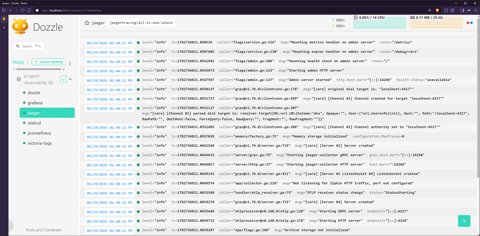
Task: Jump to latest logs with the double-chevron button
Action: (464, 221)
